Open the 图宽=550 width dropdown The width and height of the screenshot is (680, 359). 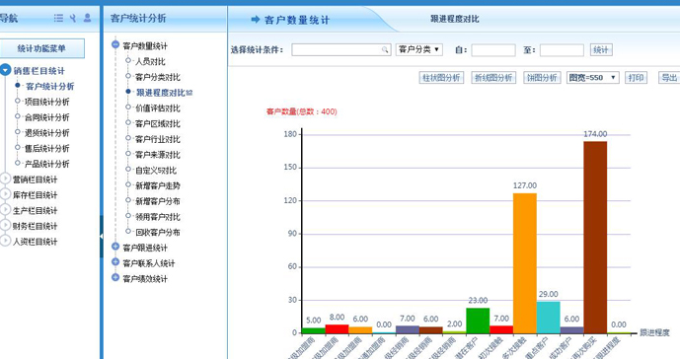click(592, 78)
